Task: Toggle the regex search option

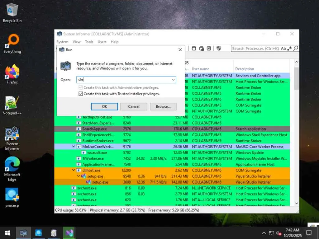Action: tap(290, 48)
